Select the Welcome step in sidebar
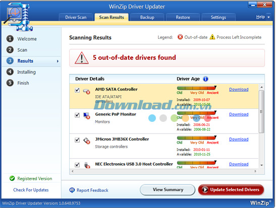The height and width of the screenshot is (208, 276). pos(27,39)
